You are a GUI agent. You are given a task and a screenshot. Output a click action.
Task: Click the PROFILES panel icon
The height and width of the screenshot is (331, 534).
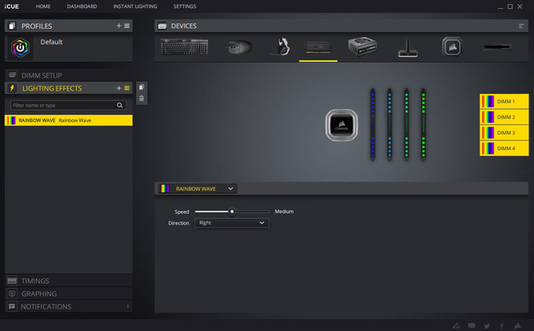coord(12,25)
